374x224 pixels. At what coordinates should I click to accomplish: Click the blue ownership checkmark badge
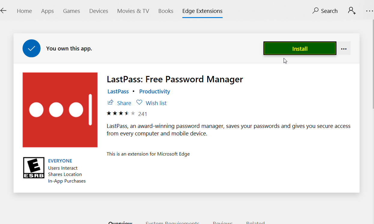click(x=31, y=48)
